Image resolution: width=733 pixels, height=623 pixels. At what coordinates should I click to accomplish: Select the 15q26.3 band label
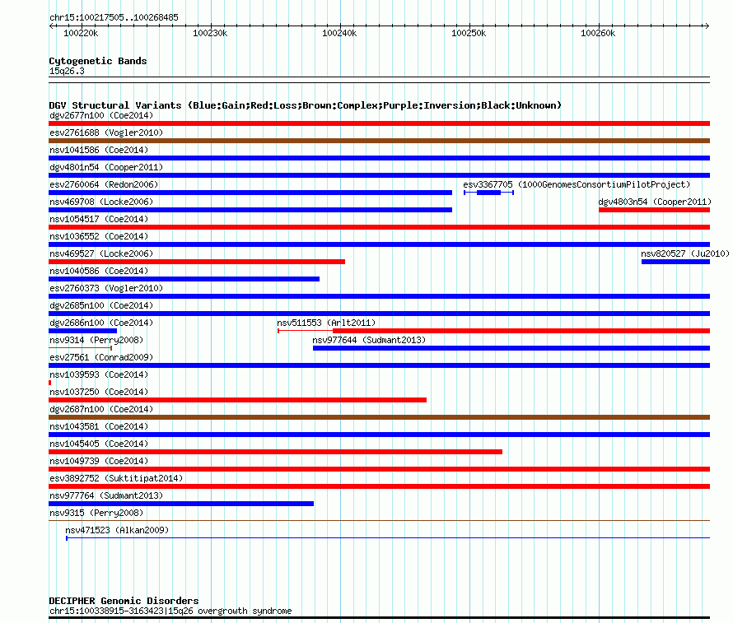(67, 71)
